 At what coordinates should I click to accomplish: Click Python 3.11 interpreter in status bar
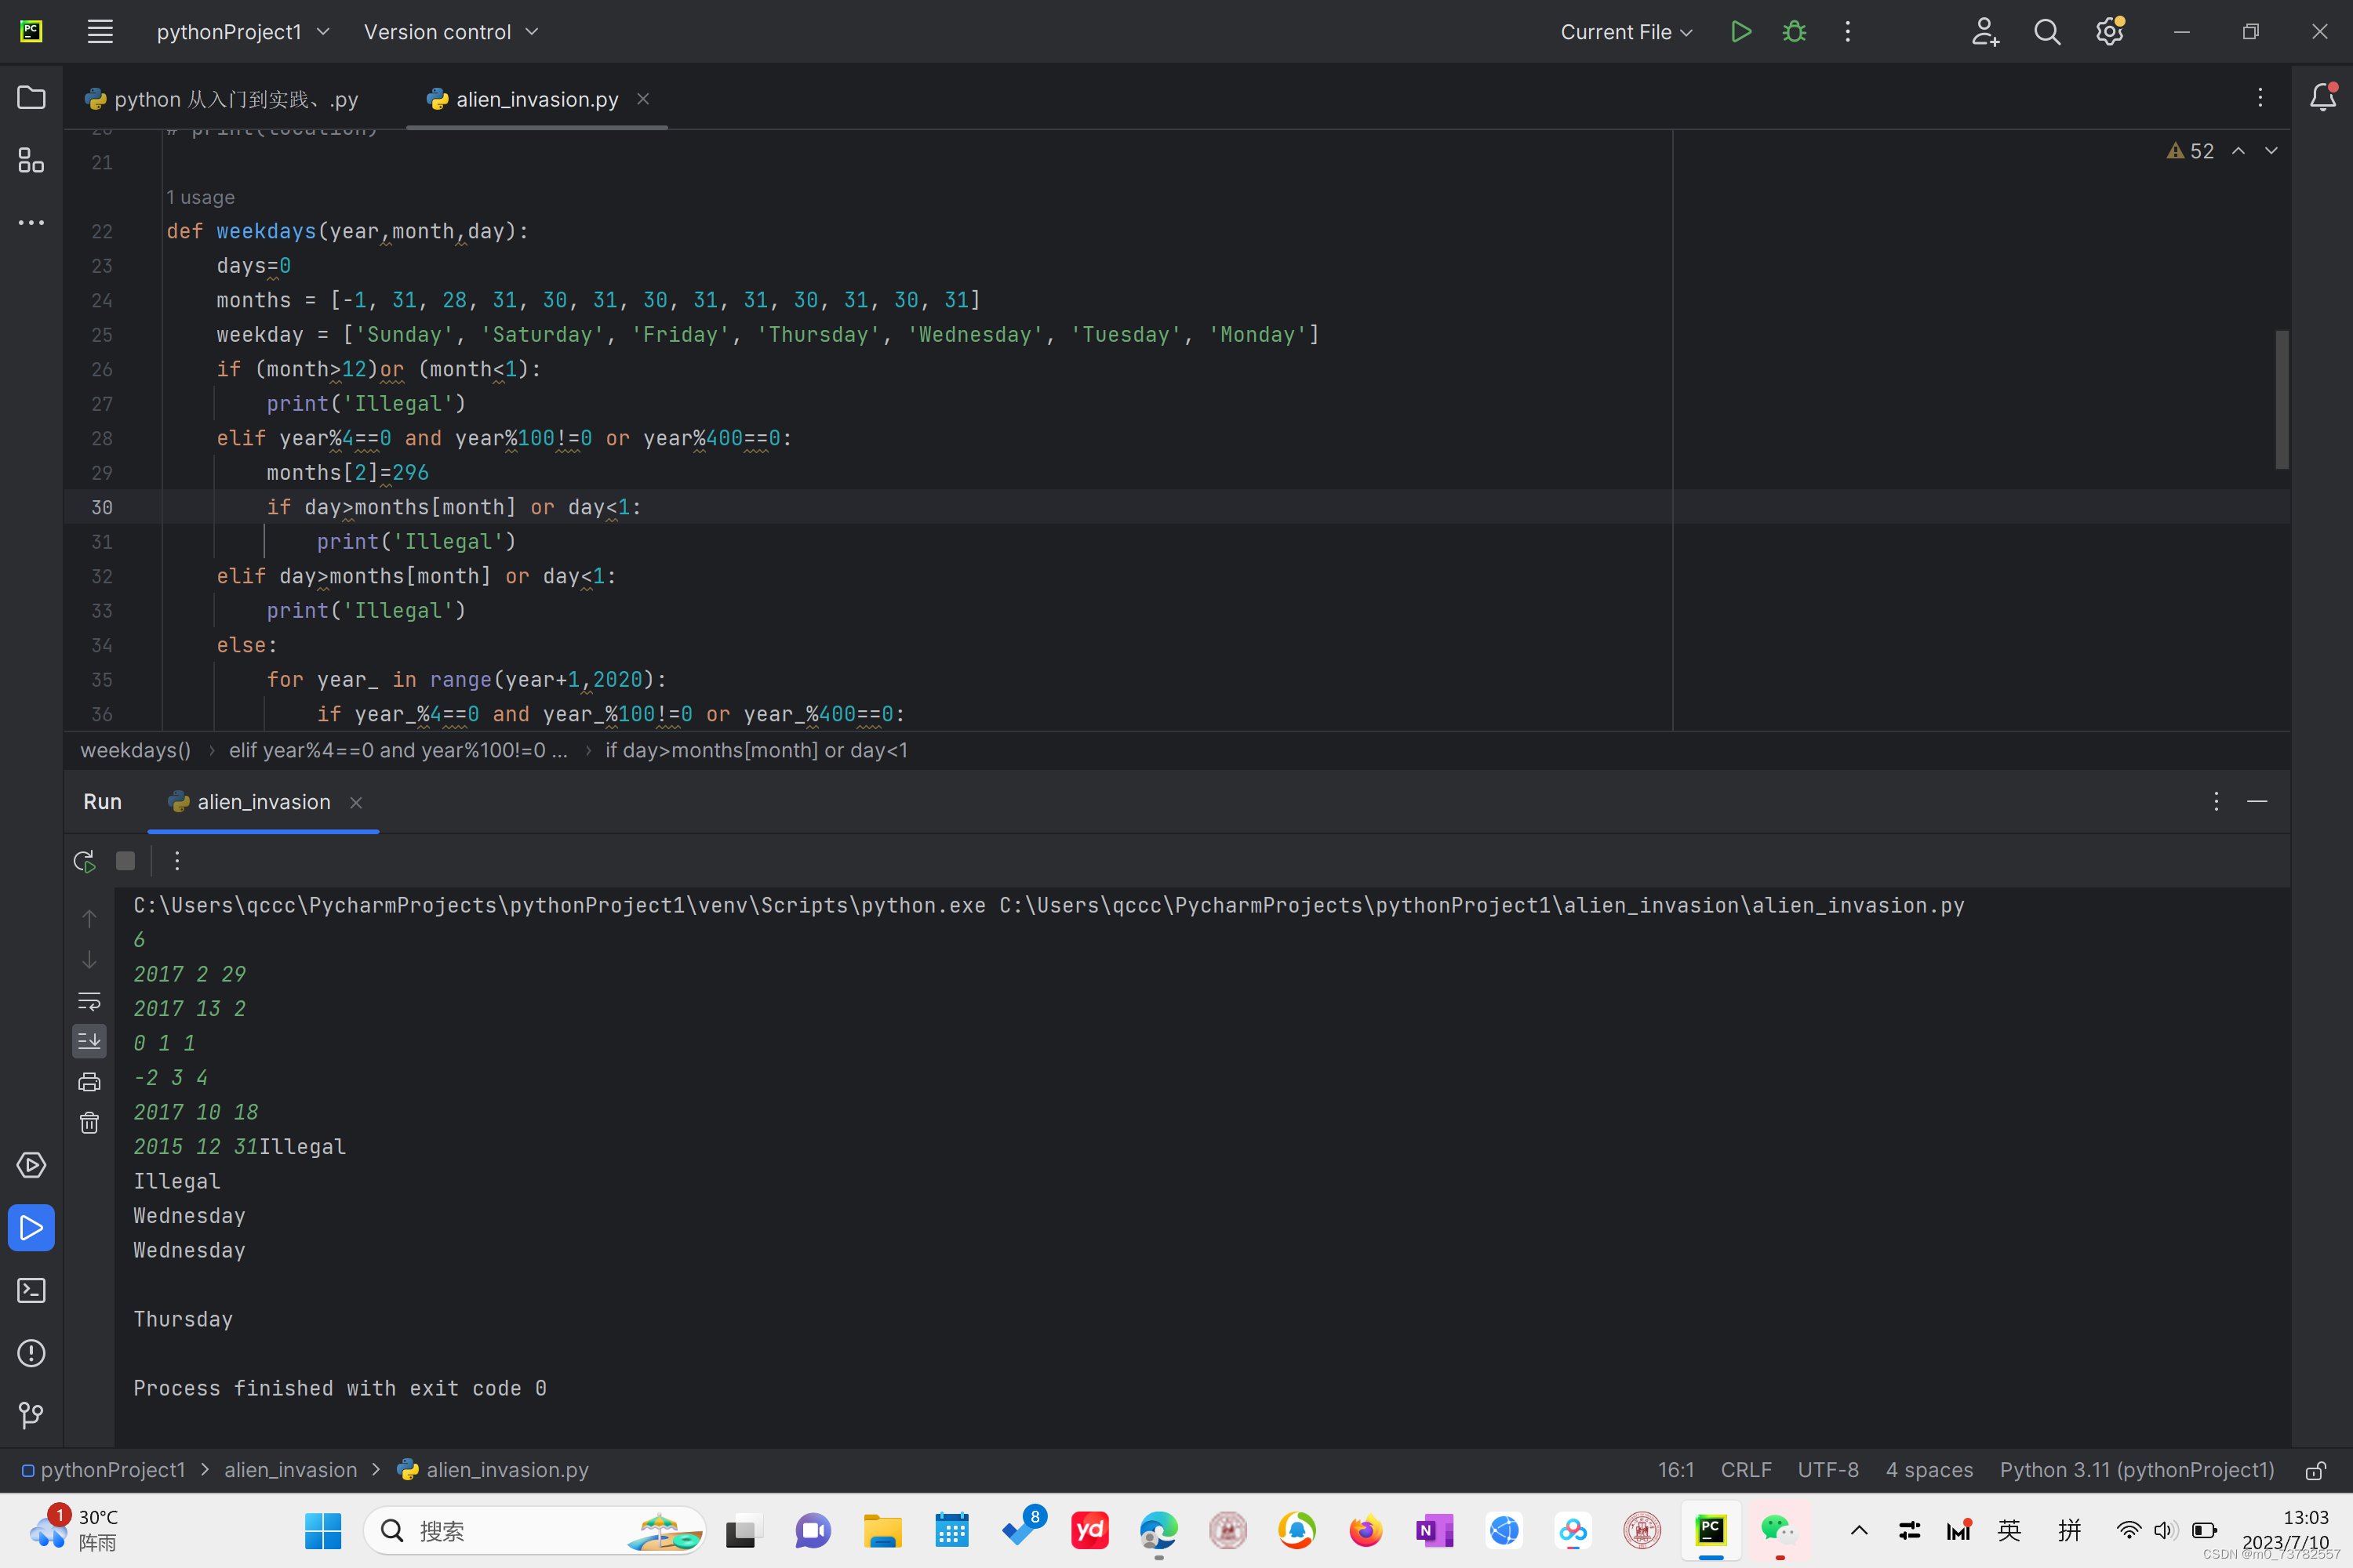2136,1470
